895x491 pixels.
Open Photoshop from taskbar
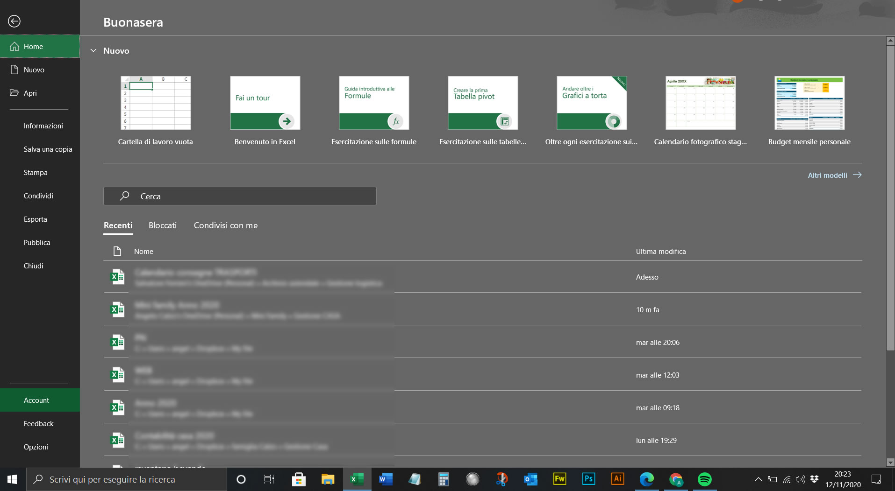588,479
